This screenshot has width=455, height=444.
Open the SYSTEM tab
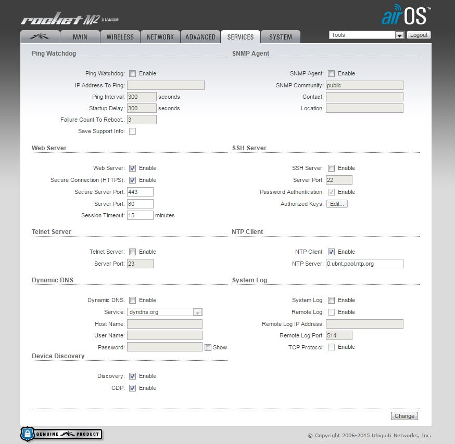(x=280, y=37)
